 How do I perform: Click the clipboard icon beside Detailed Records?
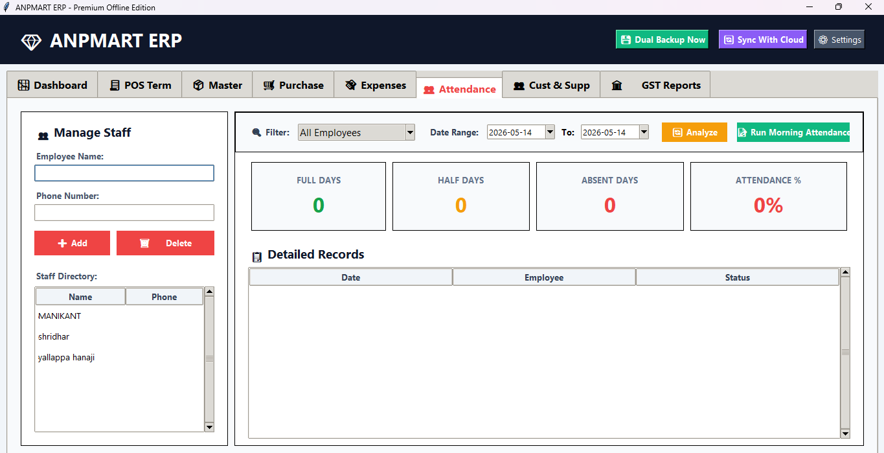pyautogui.click(x=257, y=257)
